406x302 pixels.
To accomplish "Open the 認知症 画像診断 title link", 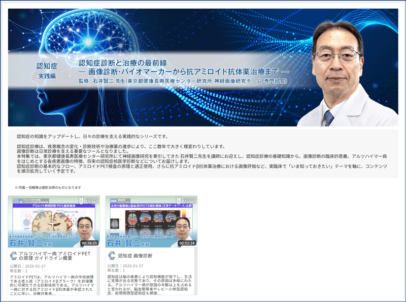I will pos(135,255).
